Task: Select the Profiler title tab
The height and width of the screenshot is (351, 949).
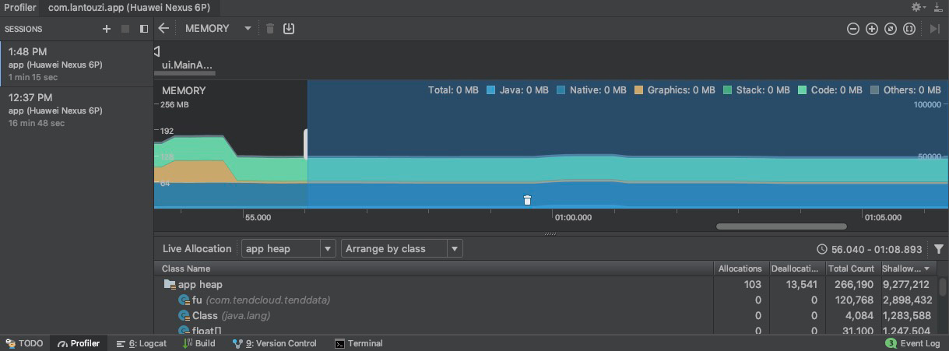Action: click(20, 7)
